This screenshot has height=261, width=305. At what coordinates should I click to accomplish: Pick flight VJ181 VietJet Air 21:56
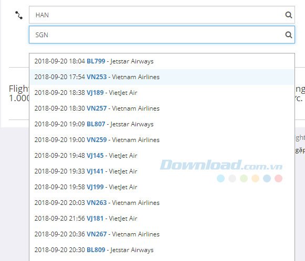click(162, 219)
